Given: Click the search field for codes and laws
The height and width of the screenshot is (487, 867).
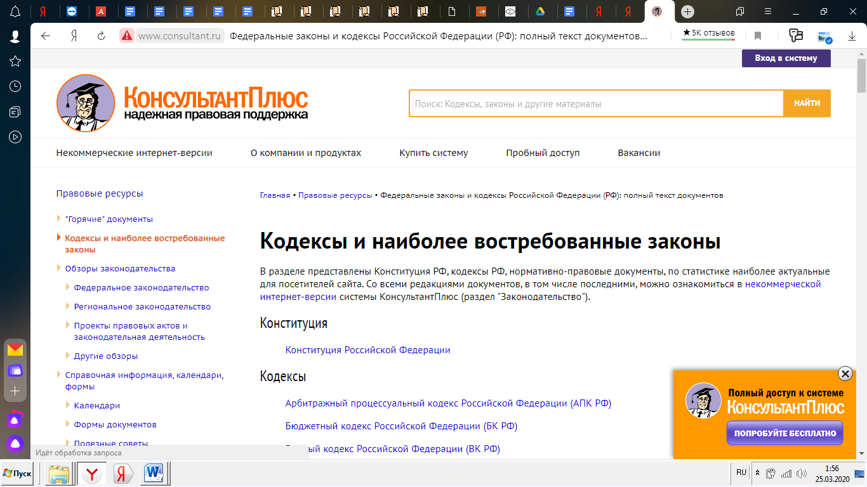Looking at the screenshot, I should click(x=595, y=104).
